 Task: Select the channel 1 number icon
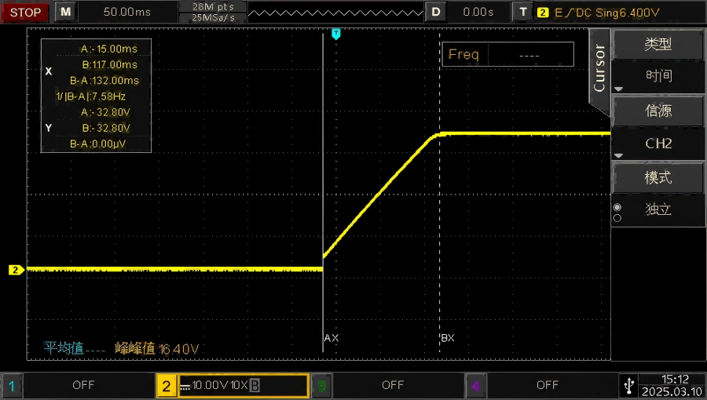12,385
